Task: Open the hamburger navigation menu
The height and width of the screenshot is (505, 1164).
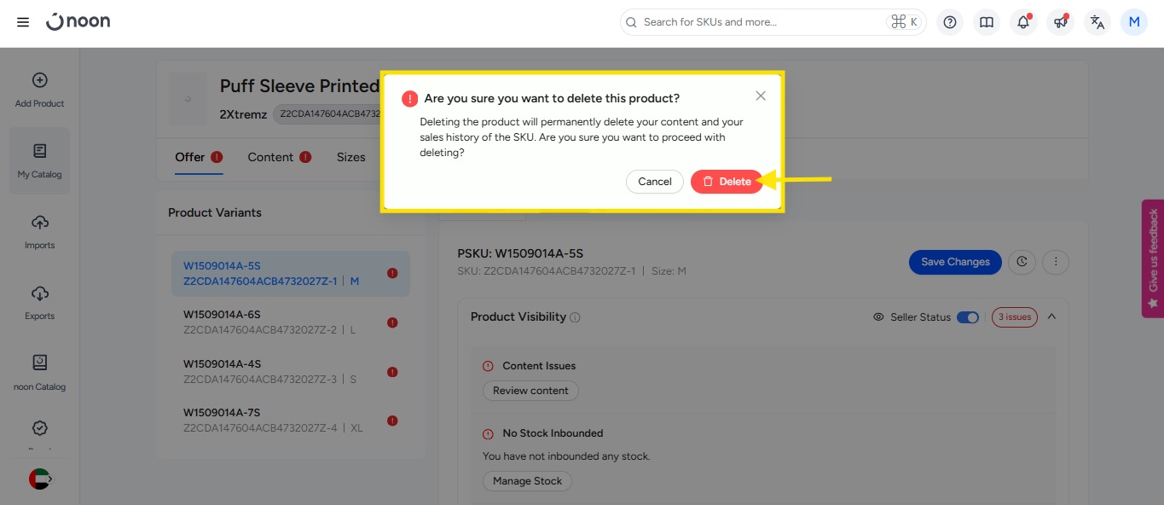Action: tap(23, 22)
